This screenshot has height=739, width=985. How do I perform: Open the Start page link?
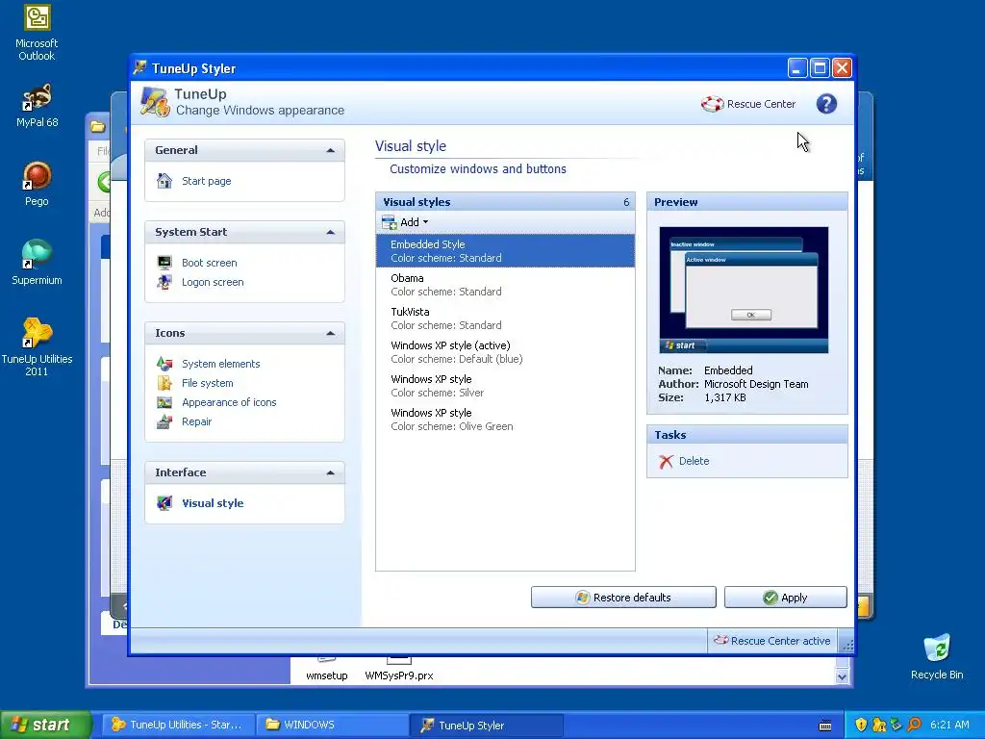pos(206,181)
